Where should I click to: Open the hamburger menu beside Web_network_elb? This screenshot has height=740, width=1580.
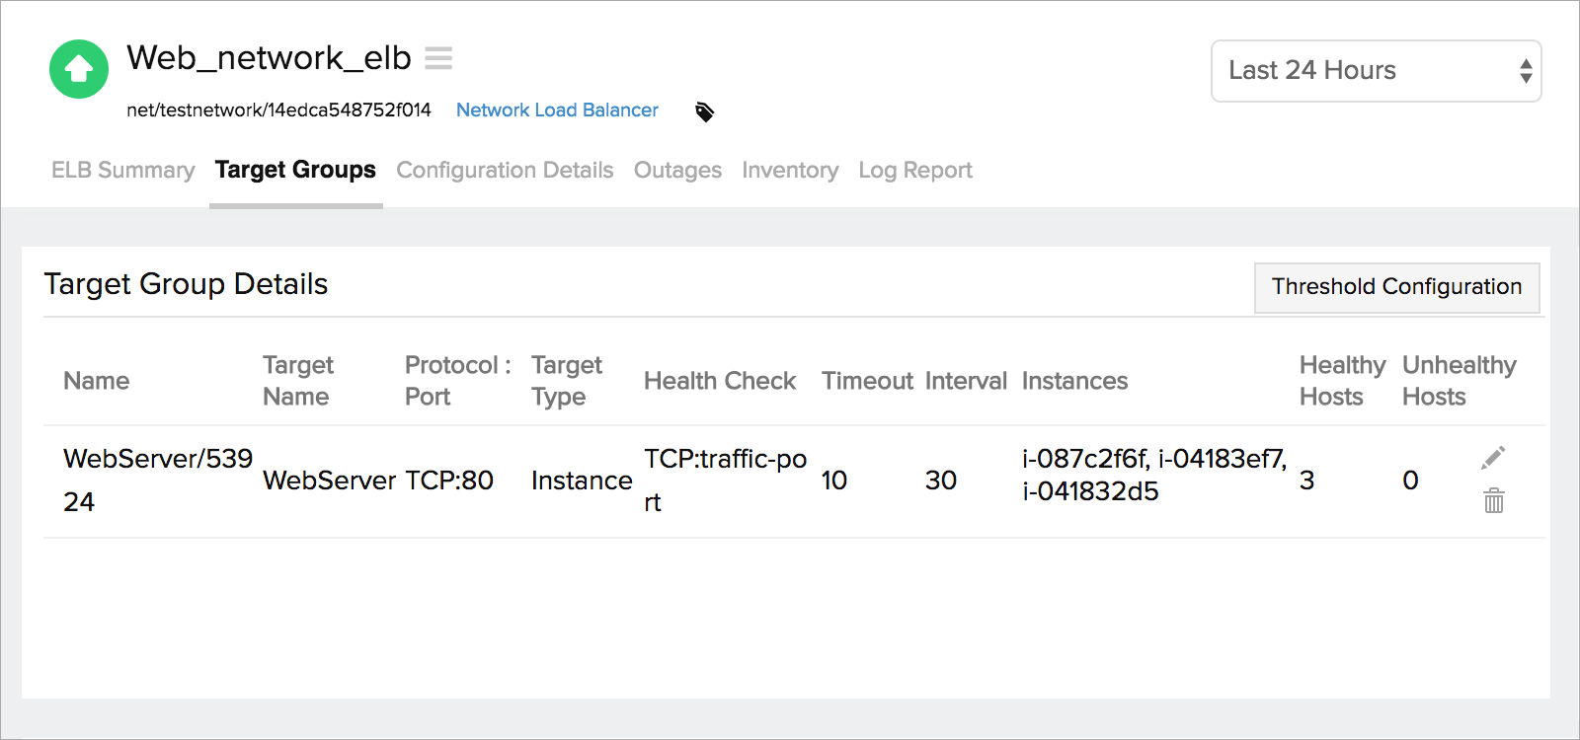(x=438, y=58)
